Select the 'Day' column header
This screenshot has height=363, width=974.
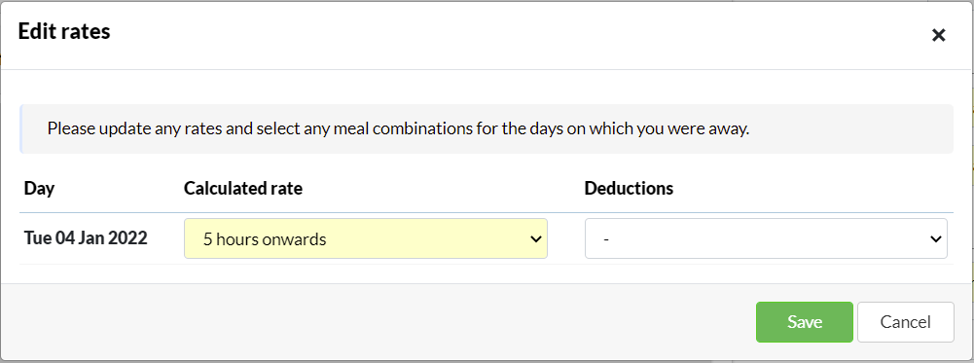click(39, 189)
